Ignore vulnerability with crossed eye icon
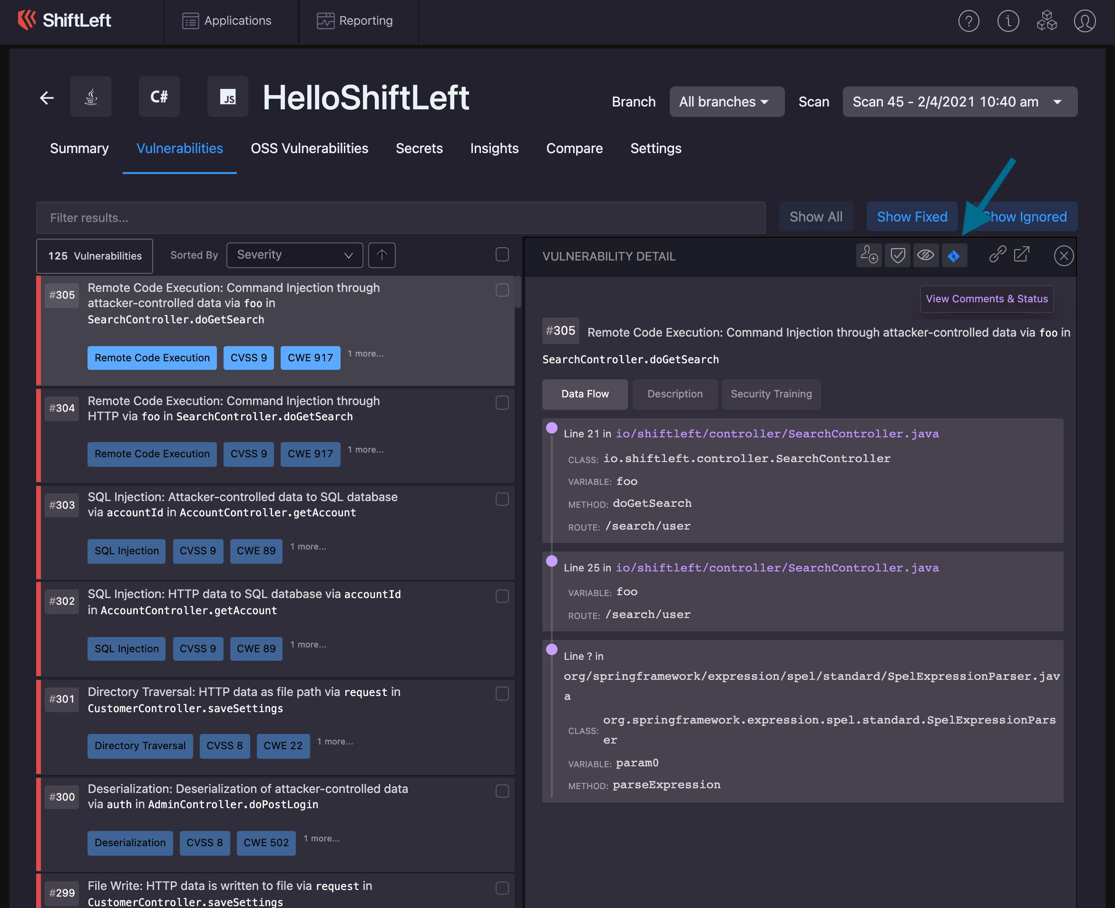This screenshot has height=908, width=1115. tap(926, 255)
